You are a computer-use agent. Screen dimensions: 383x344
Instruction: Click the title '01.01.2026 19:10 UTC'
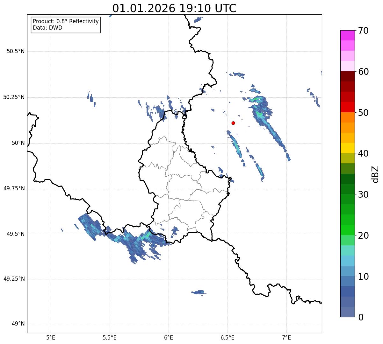click(174, 8)
